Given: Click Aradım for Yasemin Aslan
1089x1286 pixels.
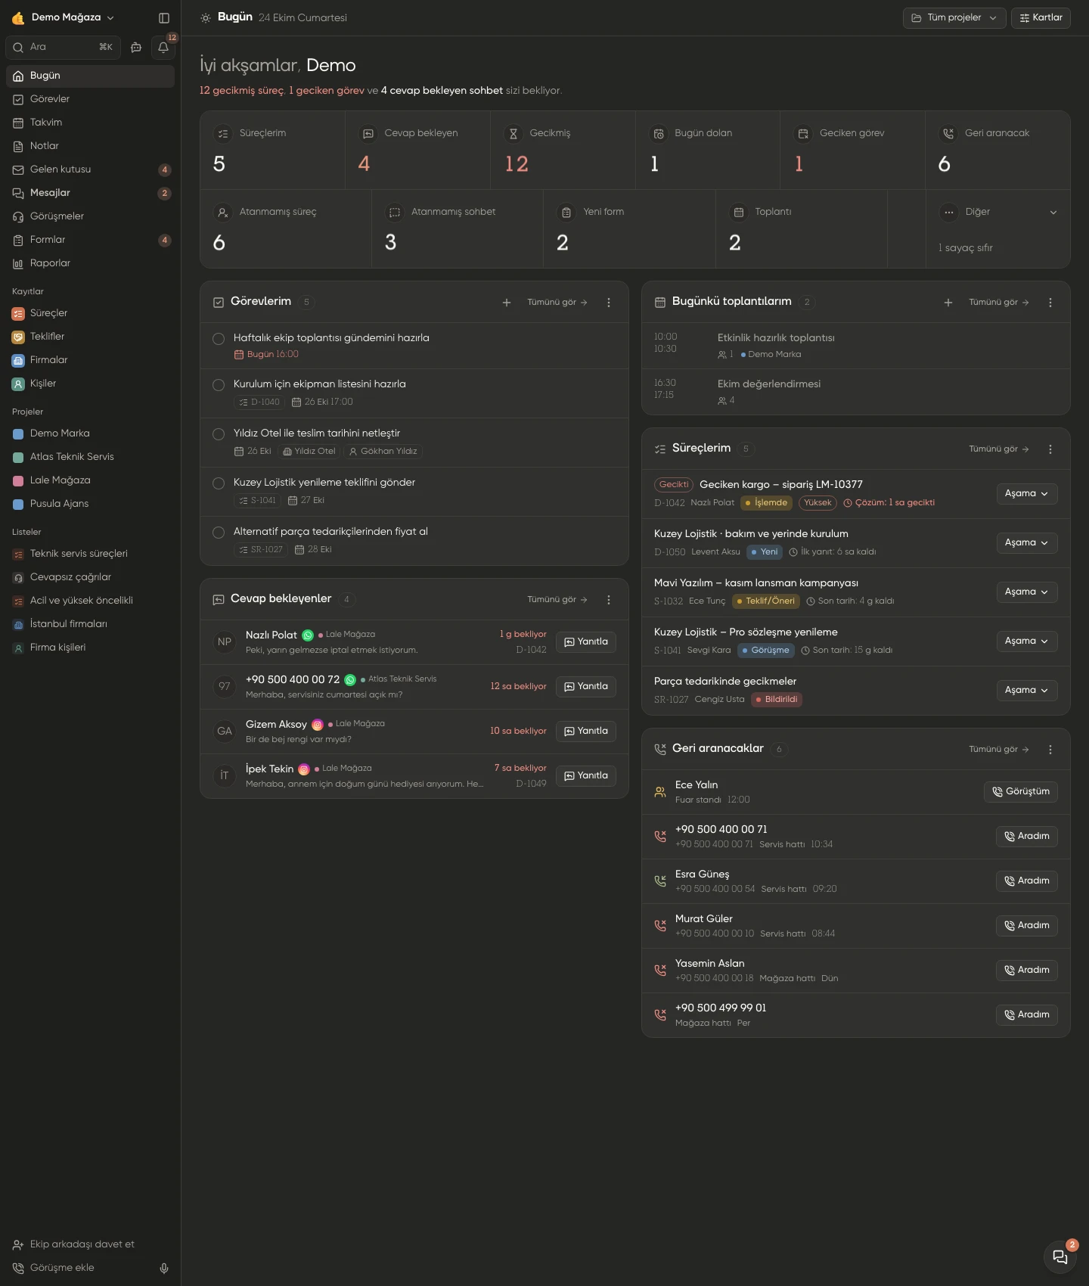Looking at the screenshot, I should point(1026,971).
